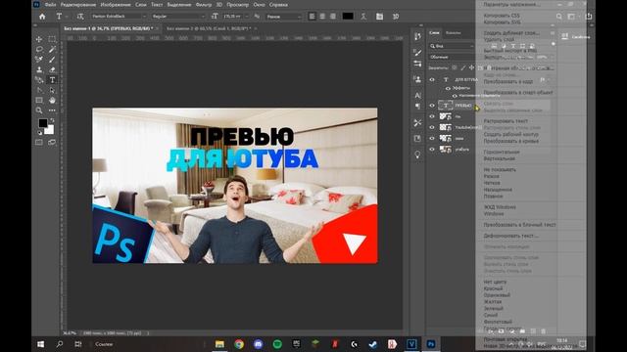Open the Фильтр menu
Screen dimensions: 627x352
204,5
